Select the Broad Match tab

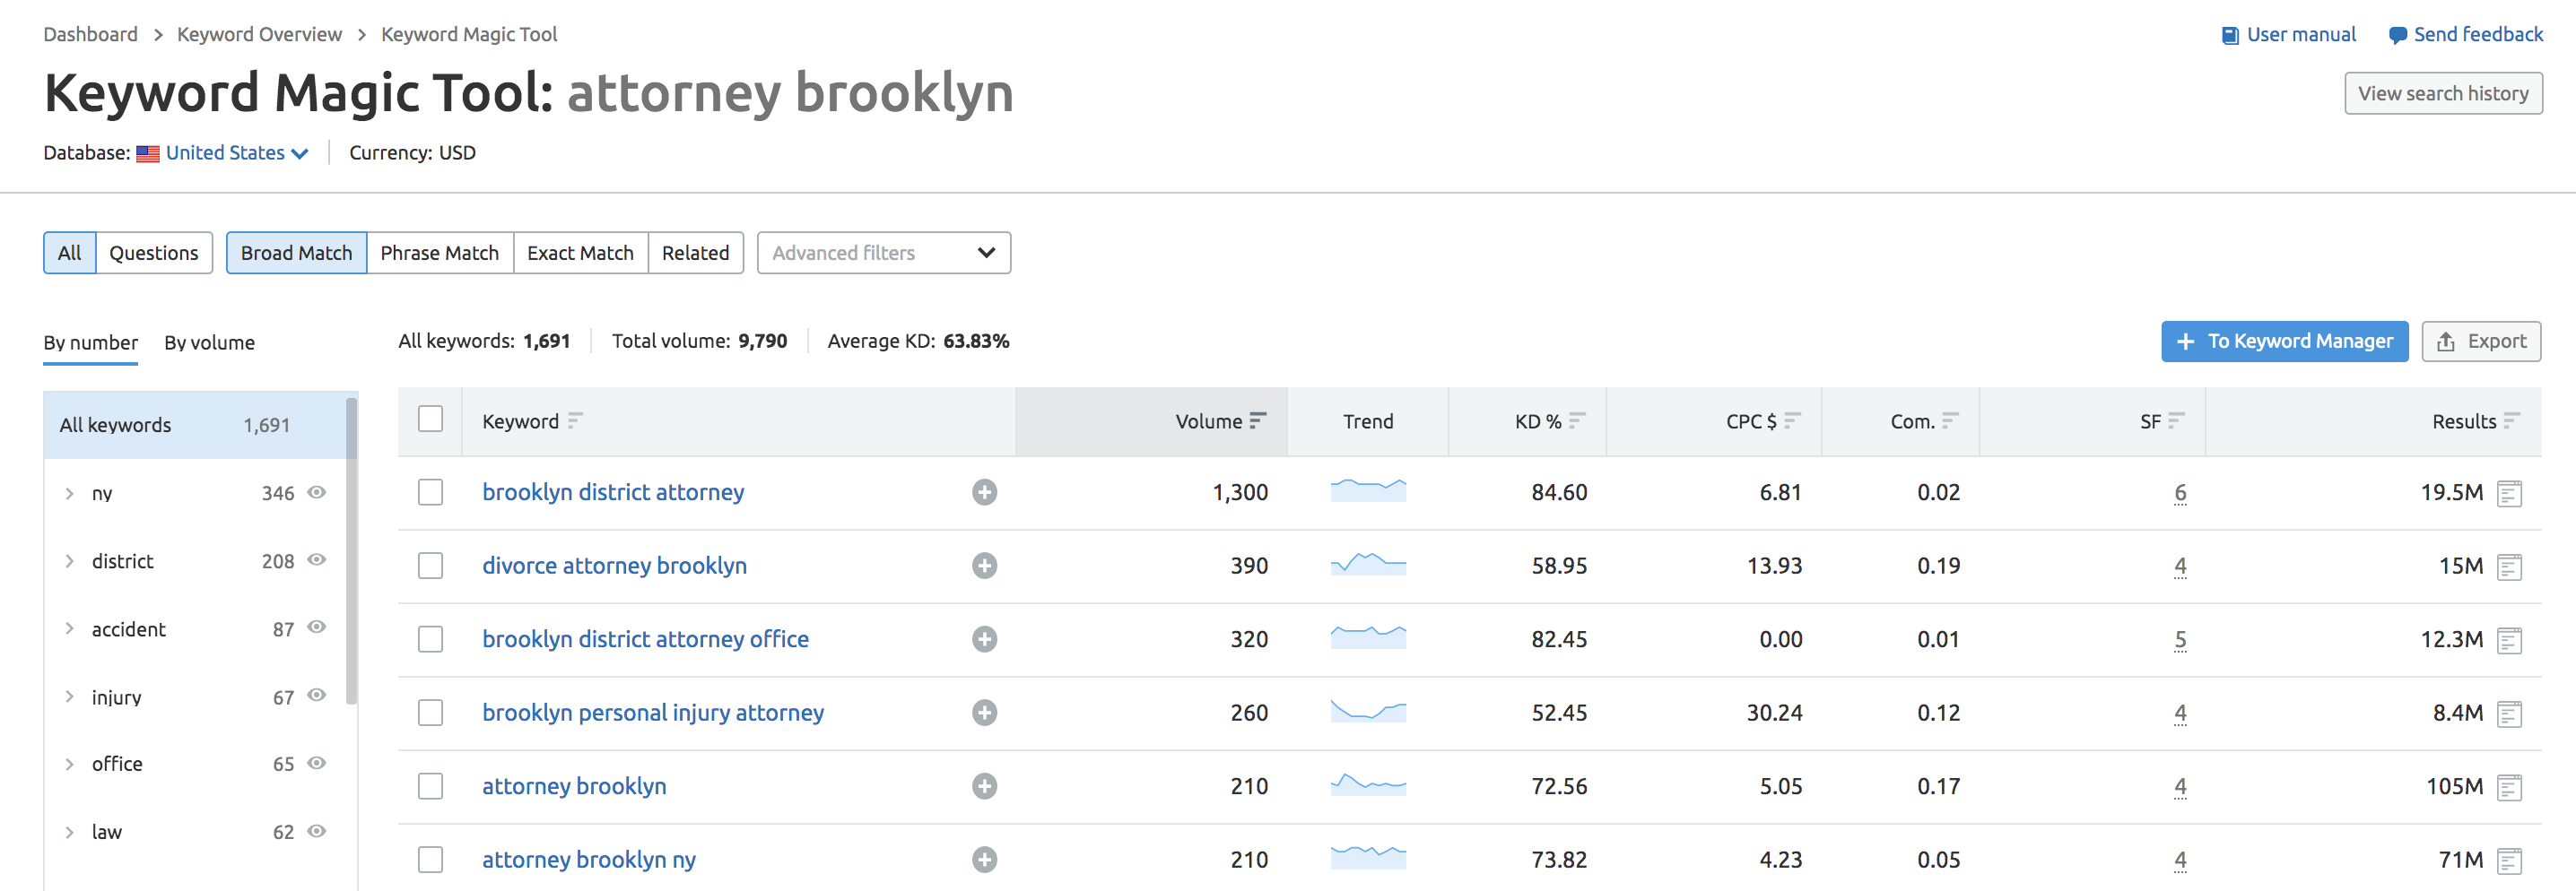click(296, 253)
